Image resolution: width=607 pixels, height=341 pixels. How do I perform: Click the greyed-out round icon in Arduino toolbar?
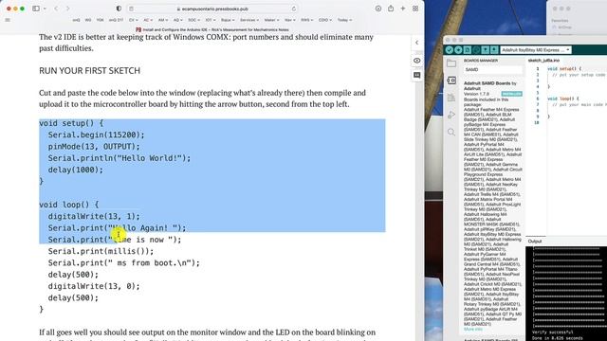(x=476, y=50)
